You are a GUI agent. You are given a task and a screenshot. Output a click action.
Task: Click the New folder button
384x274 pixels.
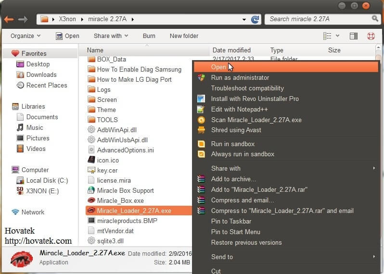(184, 36)
